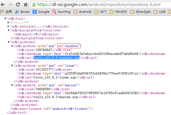Collapse the linux sdk:archive node
Viewport: 171px width, 115px height.
(12, 66)
